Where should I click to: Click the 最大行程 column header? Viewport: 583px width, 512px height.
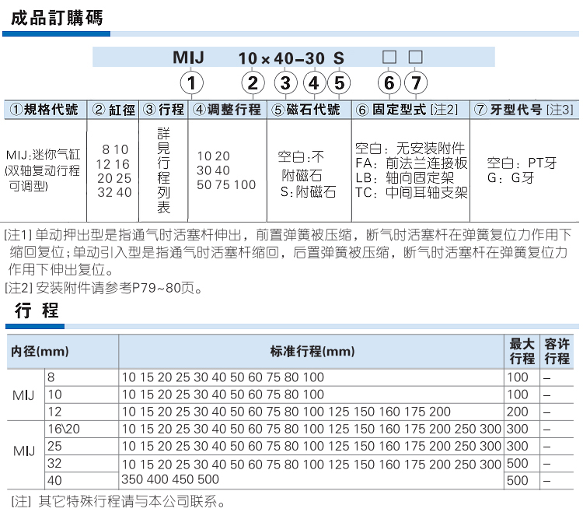pyautogui.click(x=522, y=352)
